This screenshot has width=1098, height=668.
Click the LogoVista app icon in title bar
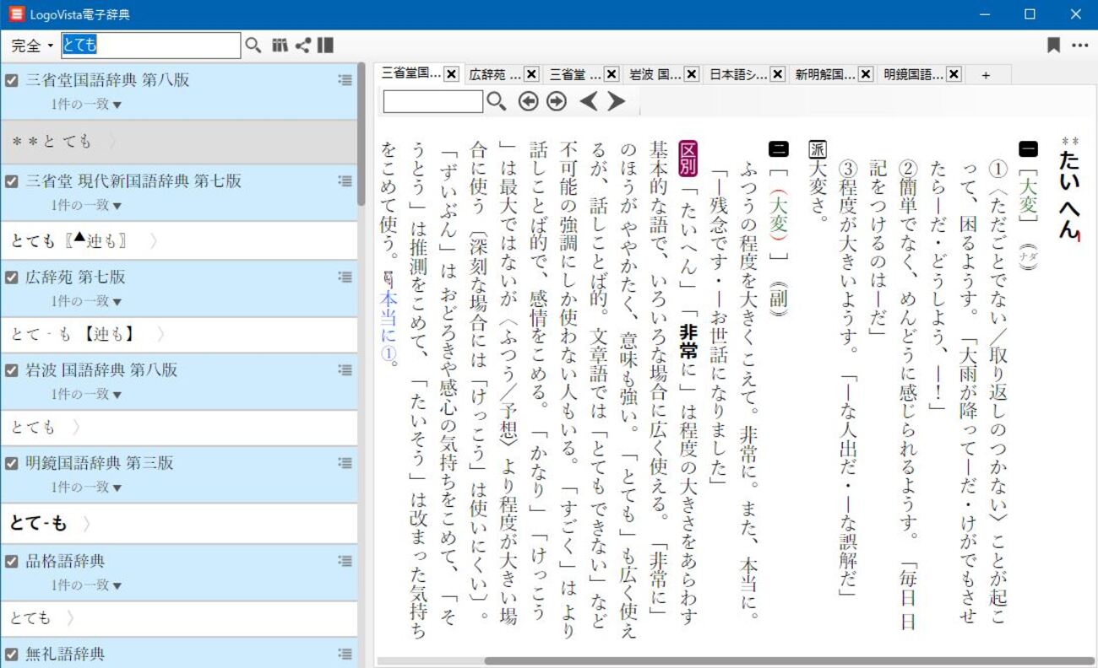tap(15, 14)
